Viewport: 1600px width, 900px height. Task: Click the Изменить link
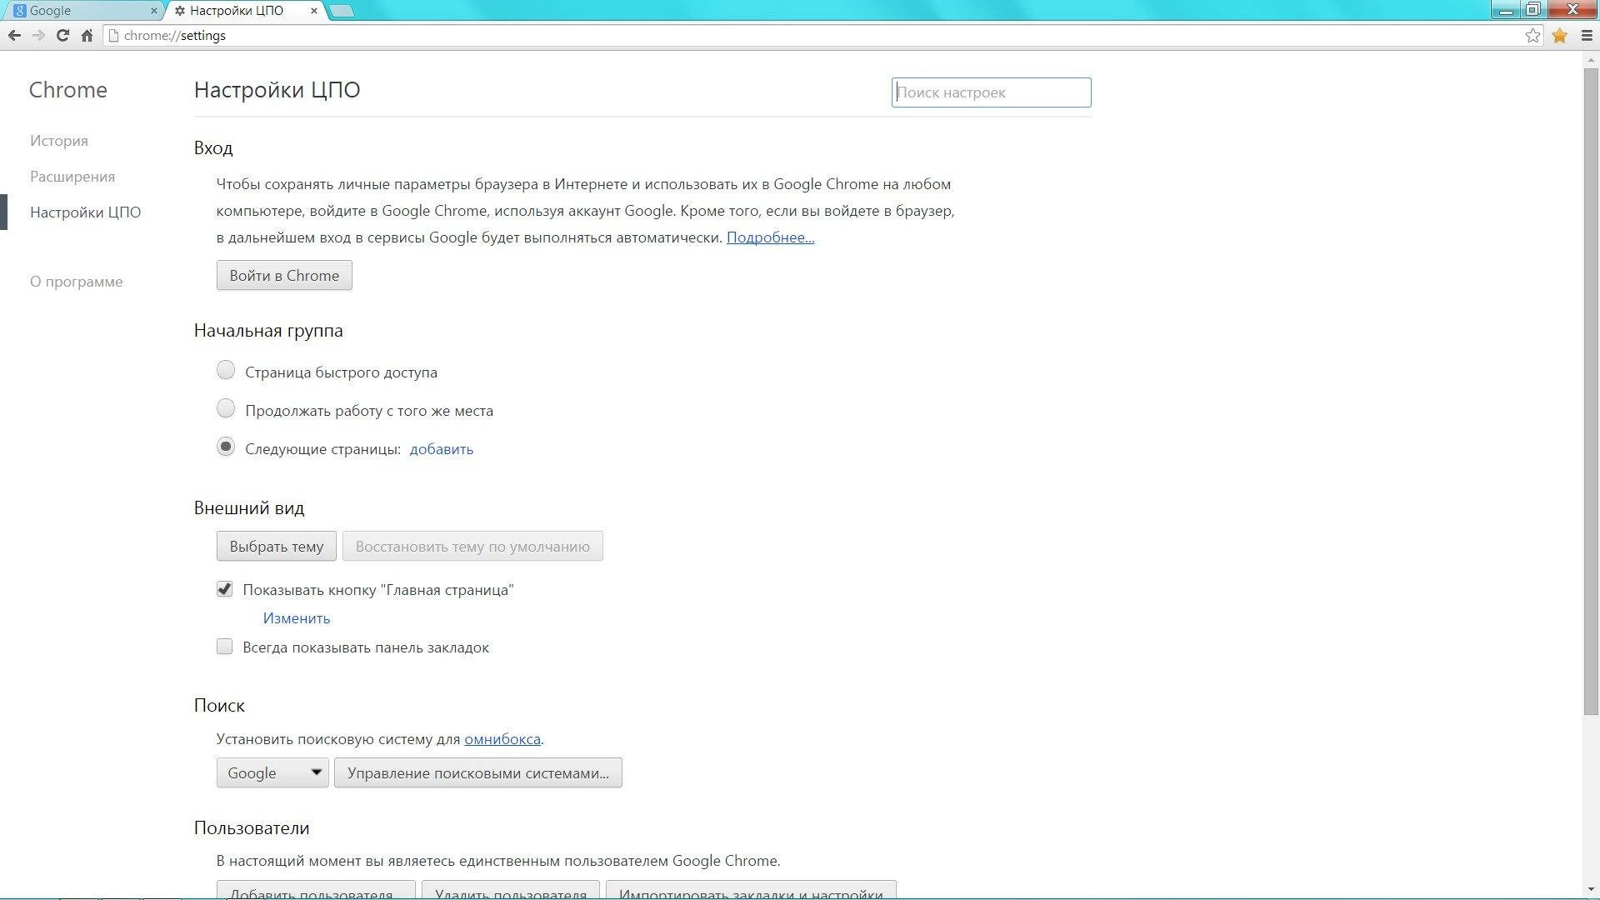297,617
